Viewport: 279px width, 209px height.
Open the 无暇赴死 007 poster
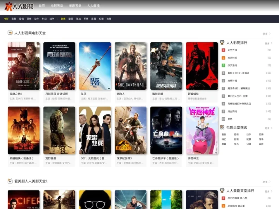pyautogui.click(x=95, y=130)
